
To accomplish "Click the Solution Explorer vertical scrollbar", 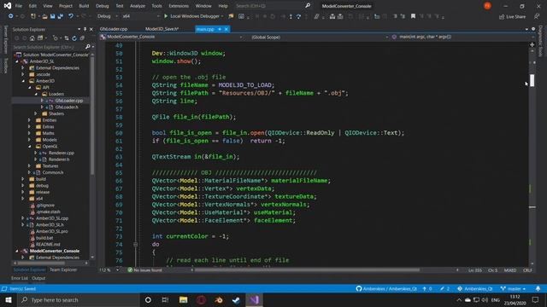I will 92,115.
